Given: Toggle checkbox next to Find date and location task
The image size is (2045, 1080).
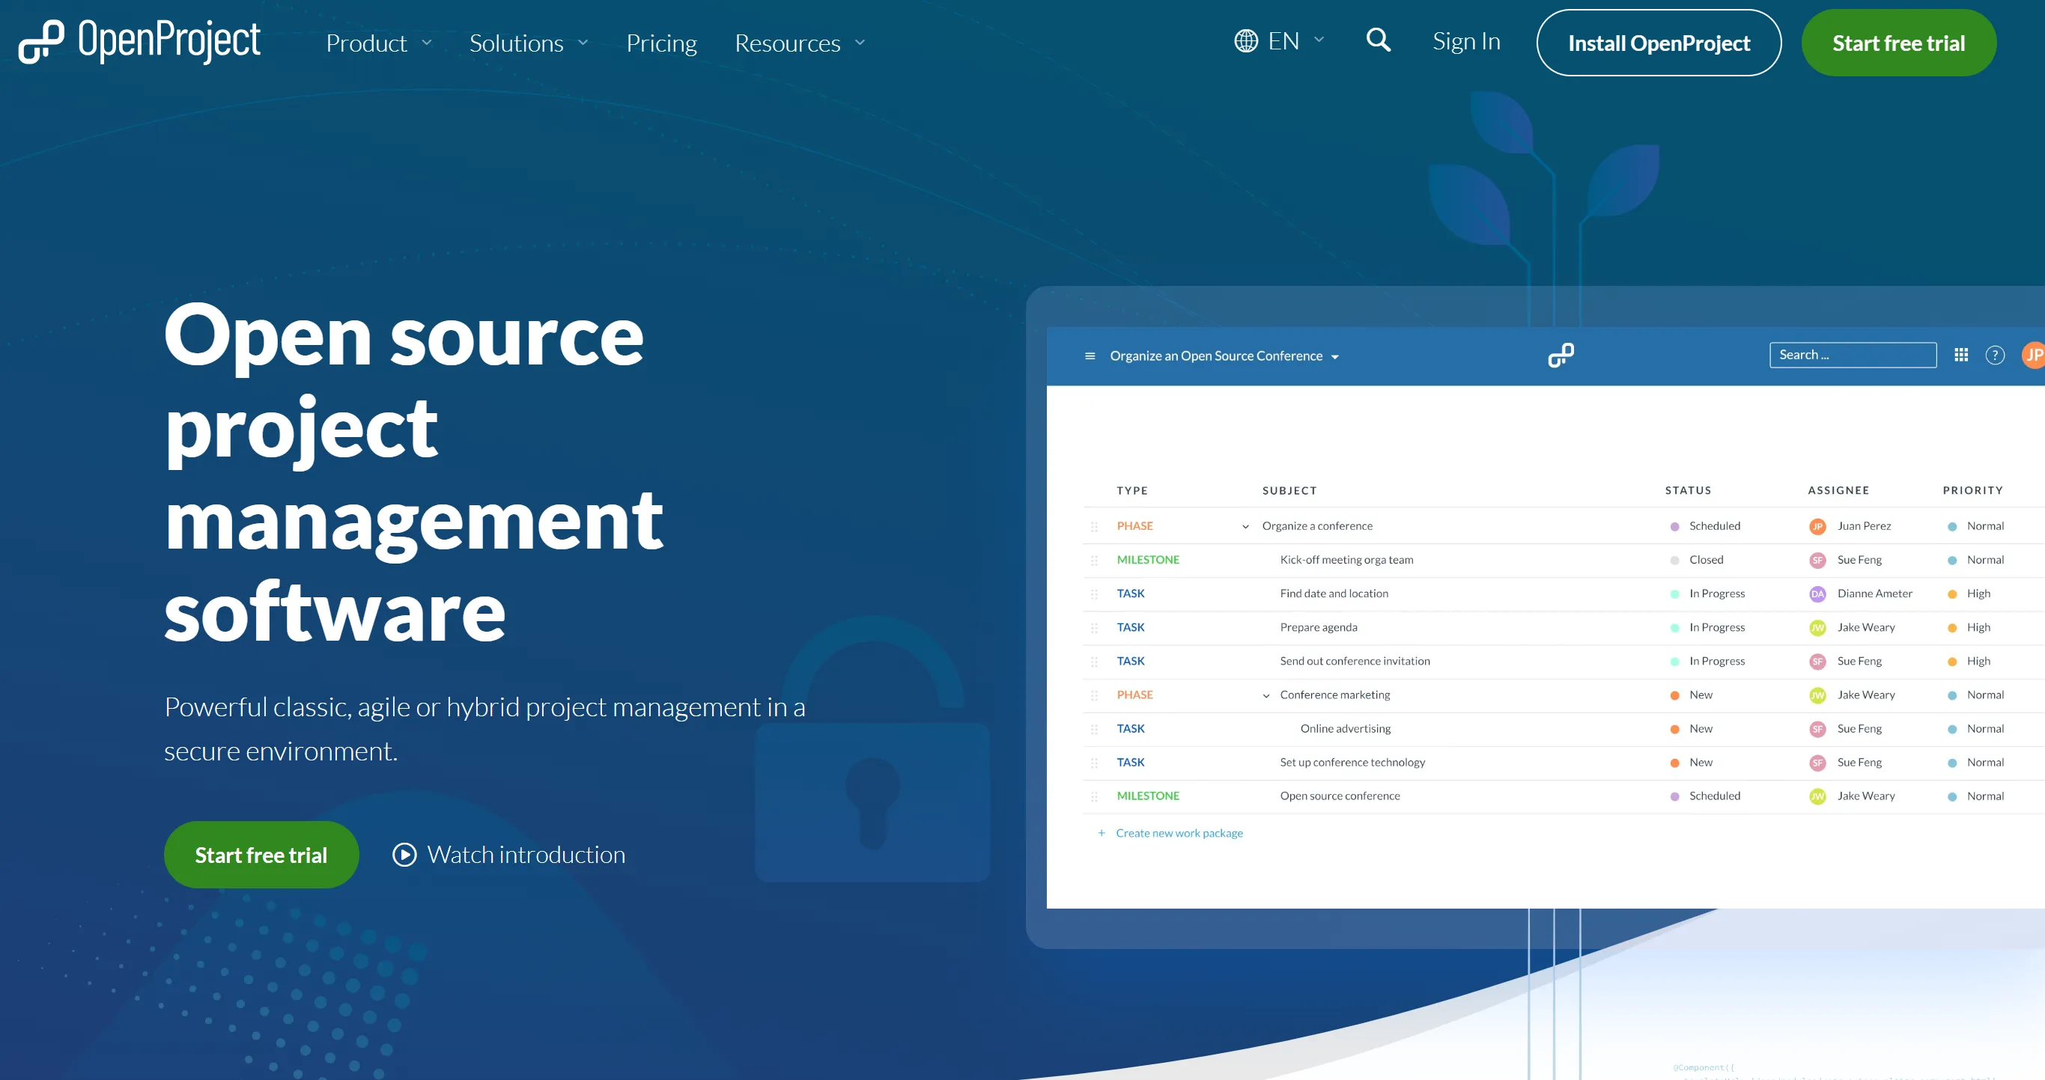Looking at the screenshot, I should coord(1094,594).
